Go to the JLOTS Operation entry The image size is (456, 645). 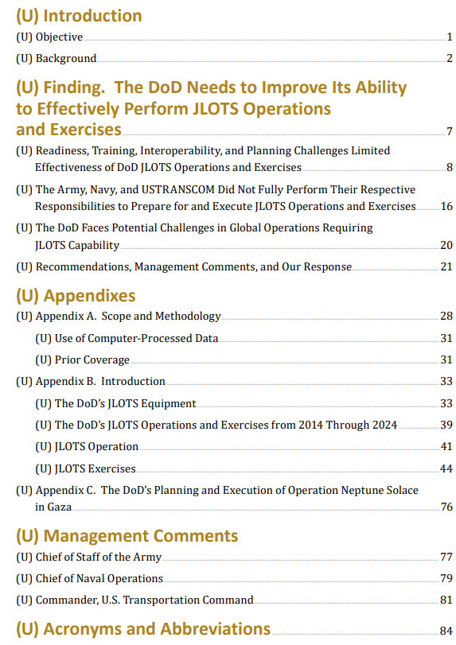(244, 447)
